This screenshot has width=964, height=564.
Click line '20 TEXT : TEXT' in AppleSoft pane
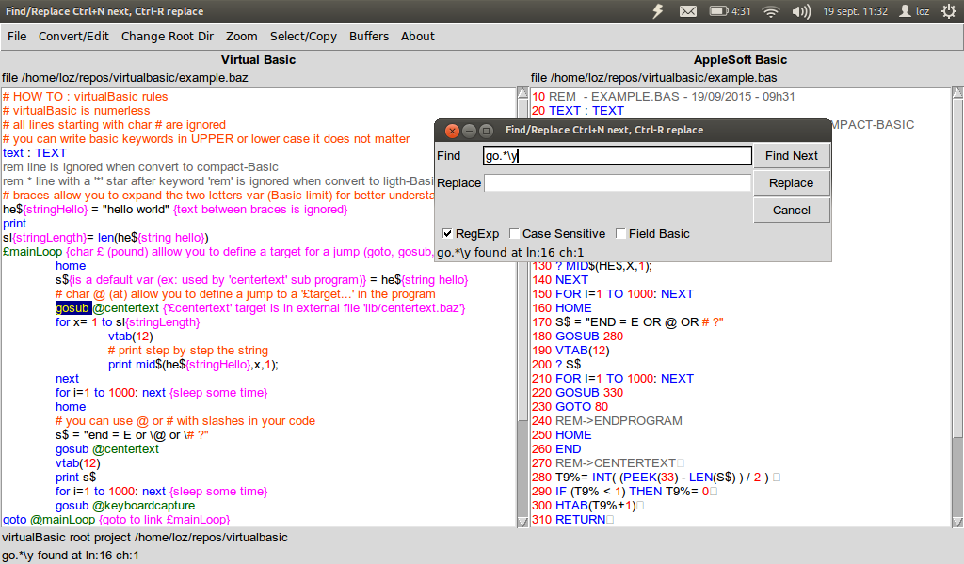(578, 111)
